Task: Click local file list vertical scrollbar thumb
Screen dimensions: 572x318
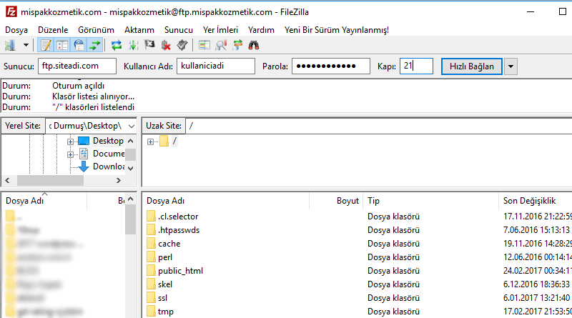Action: click(x=131, y=219)
